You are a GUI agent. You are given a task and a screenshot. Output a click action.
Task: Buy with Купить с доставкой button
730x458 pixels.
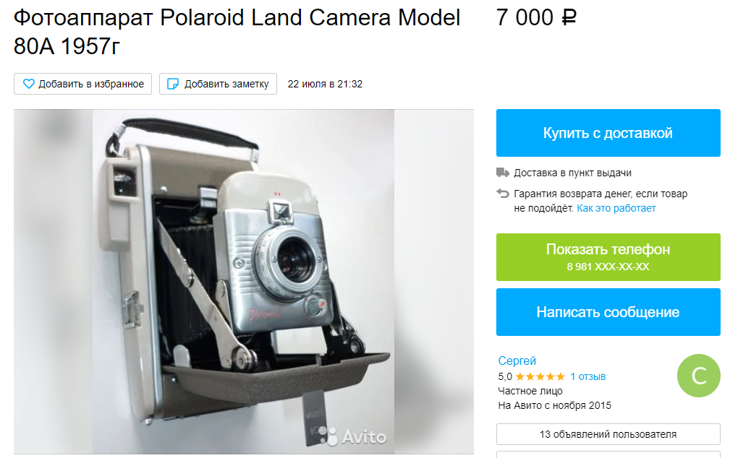(608, 133)
